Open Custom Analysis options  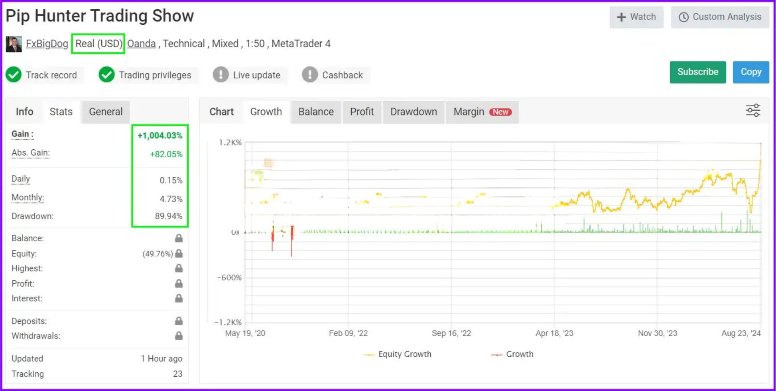point(720,17)
